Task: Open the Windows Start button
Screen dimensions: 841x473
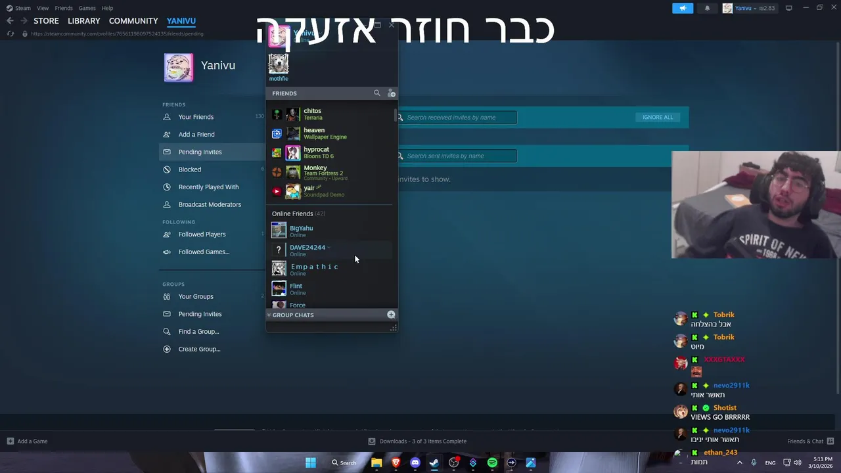Action: (x=310, y=462)
